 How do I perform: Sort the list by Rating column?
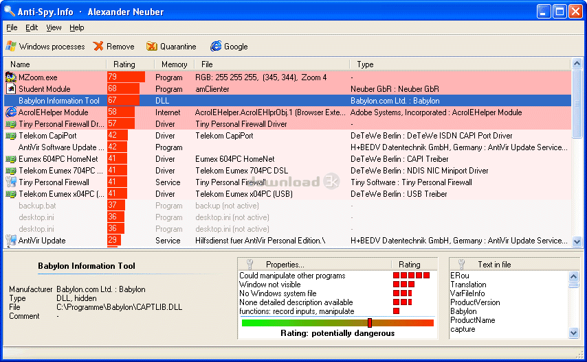tap(124, 64)
